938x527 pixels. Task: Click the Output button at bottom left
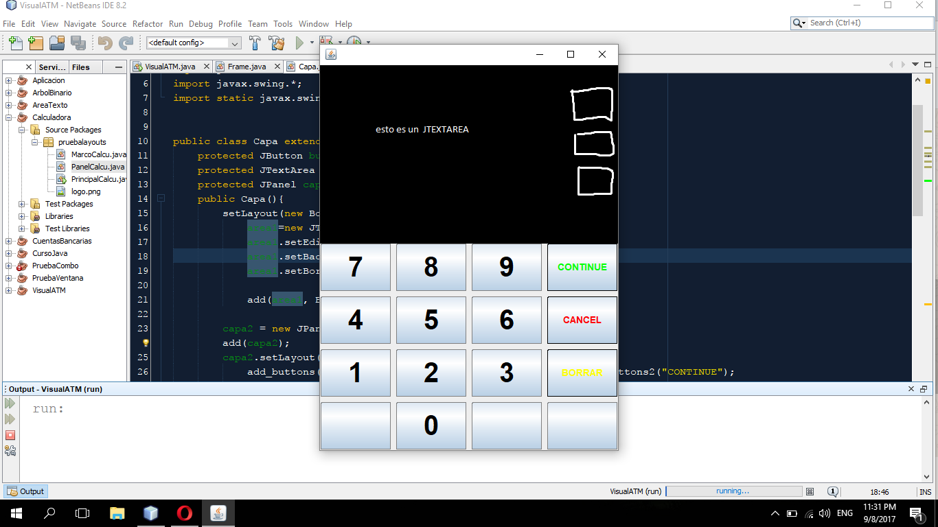click(x=26, y=491)
